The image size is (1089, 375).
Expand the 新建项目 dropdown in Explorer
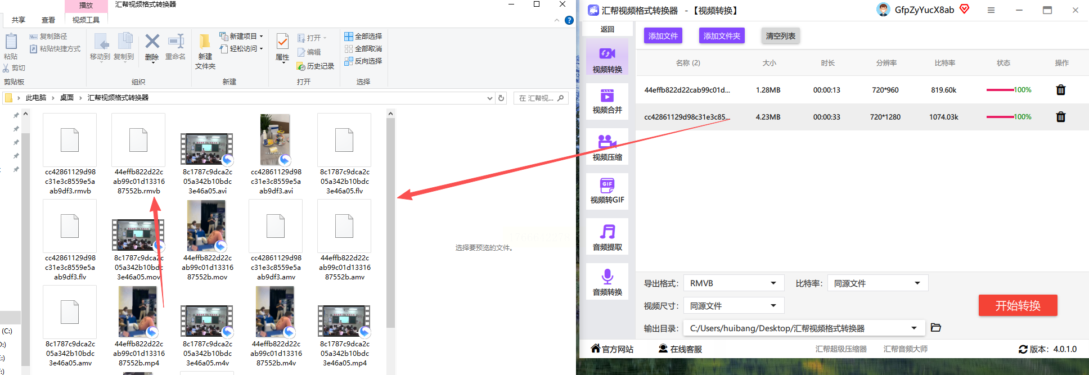coord(261,37)
